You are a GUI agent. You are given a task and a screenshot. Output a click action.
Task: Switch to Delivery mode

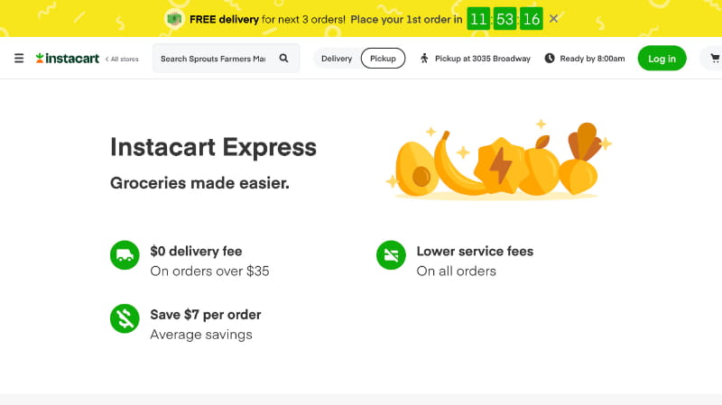[x=337, y=59]
